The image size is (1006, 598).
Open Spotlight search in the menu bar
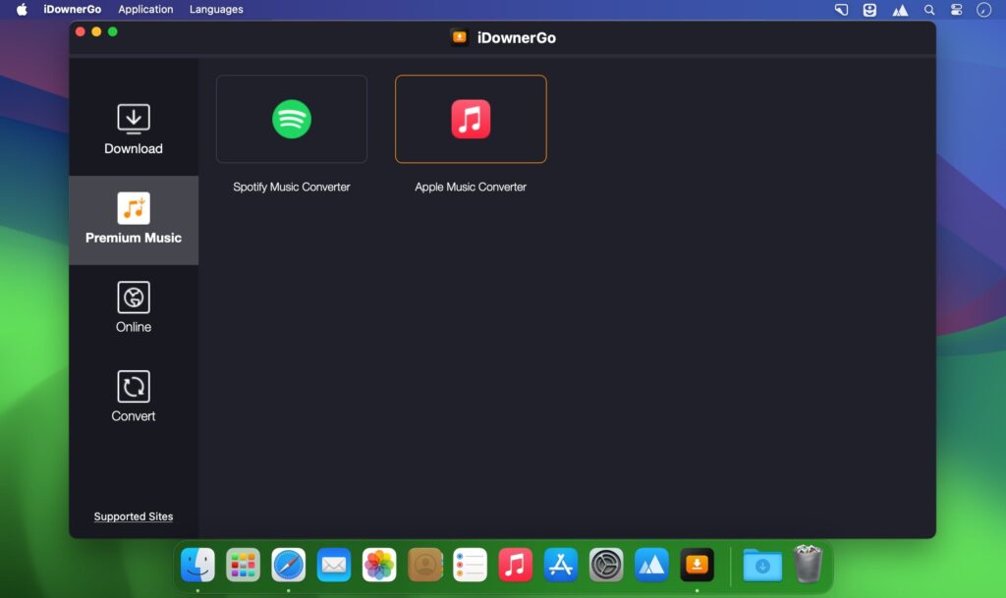(927, 9)
